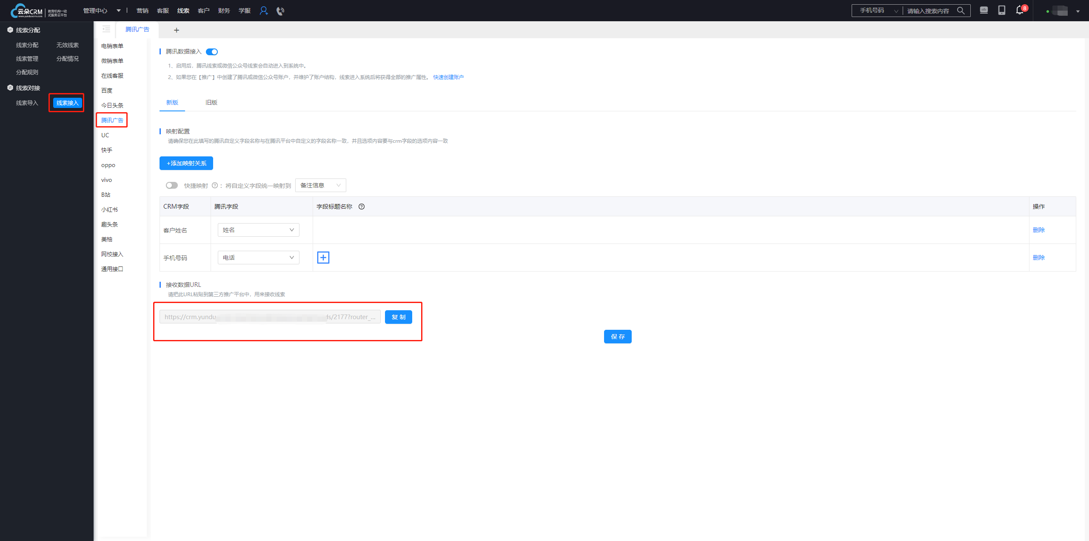This screenshot has width=1089, height=541.
Task: Click the 复制 button
Action: tap(398, 317)
